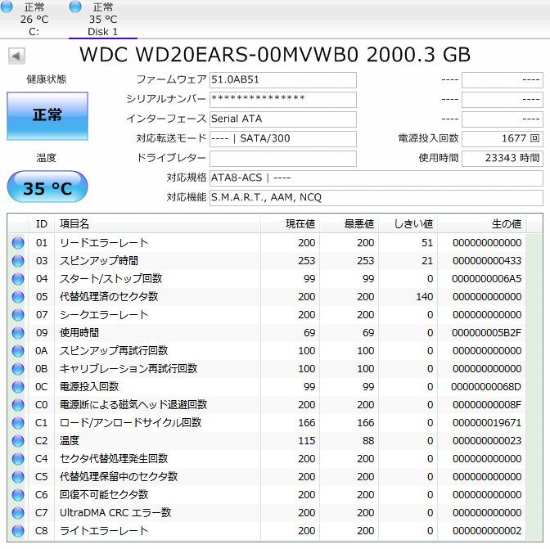
Task: Click raw value 000000019671
Action: [487, 423]
